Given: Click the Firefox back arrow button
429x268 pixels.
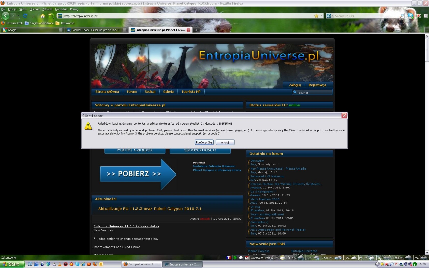Looking at the screenshot, I should pos(6,16).
